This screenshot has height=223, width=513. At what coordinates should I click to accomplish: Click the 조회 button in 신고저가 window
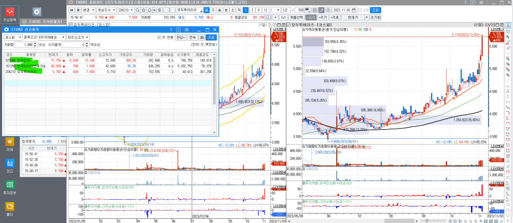coord(211,38)
